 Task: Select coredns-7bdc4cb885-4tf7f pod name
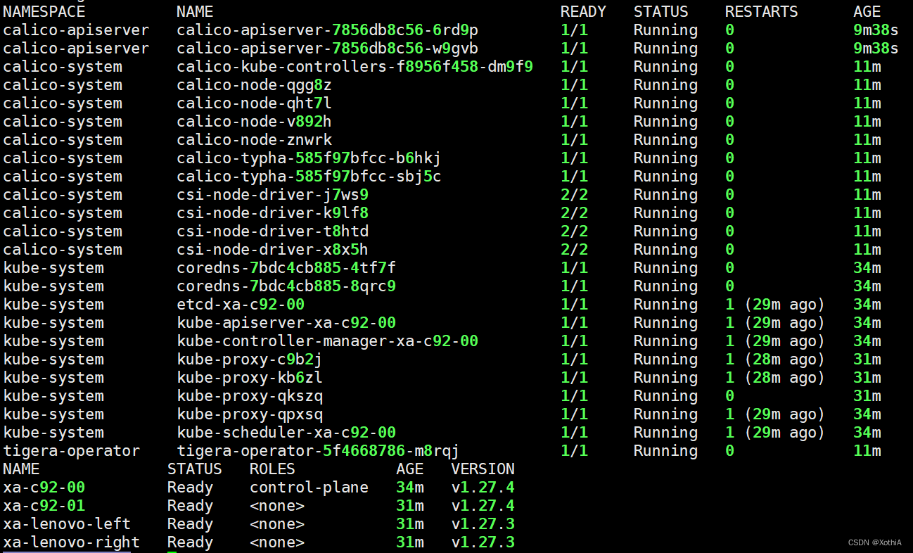[x=286, y=268]
